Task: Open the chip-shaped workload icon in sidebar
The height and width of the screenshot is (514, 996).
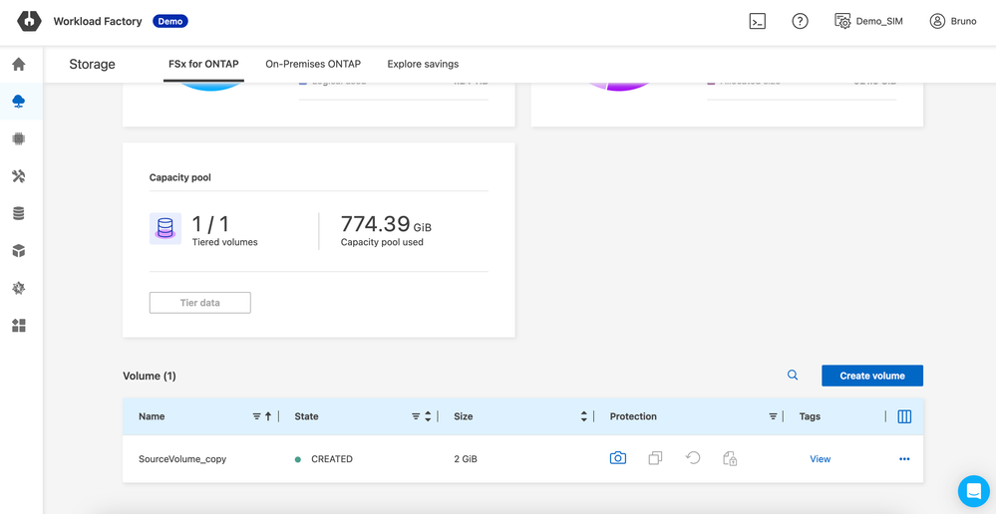Action: coord(19,139)
